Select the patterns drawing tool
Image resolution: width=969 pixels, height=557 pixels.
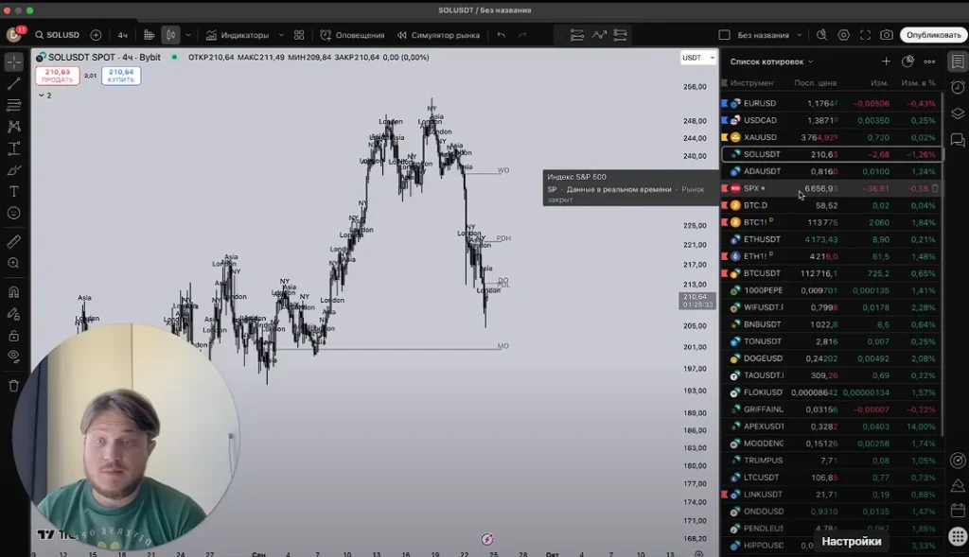[13, 127]
